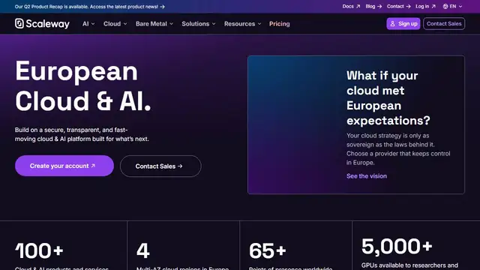Click Contact Sales button below the headline

pos(160,166)
